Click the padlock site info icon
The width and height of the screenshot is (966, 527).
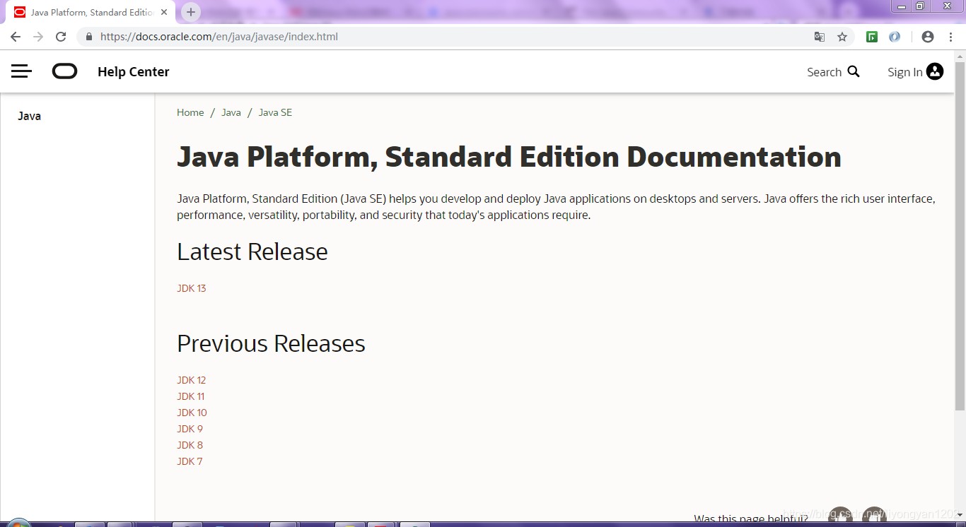tap(89, 37)
